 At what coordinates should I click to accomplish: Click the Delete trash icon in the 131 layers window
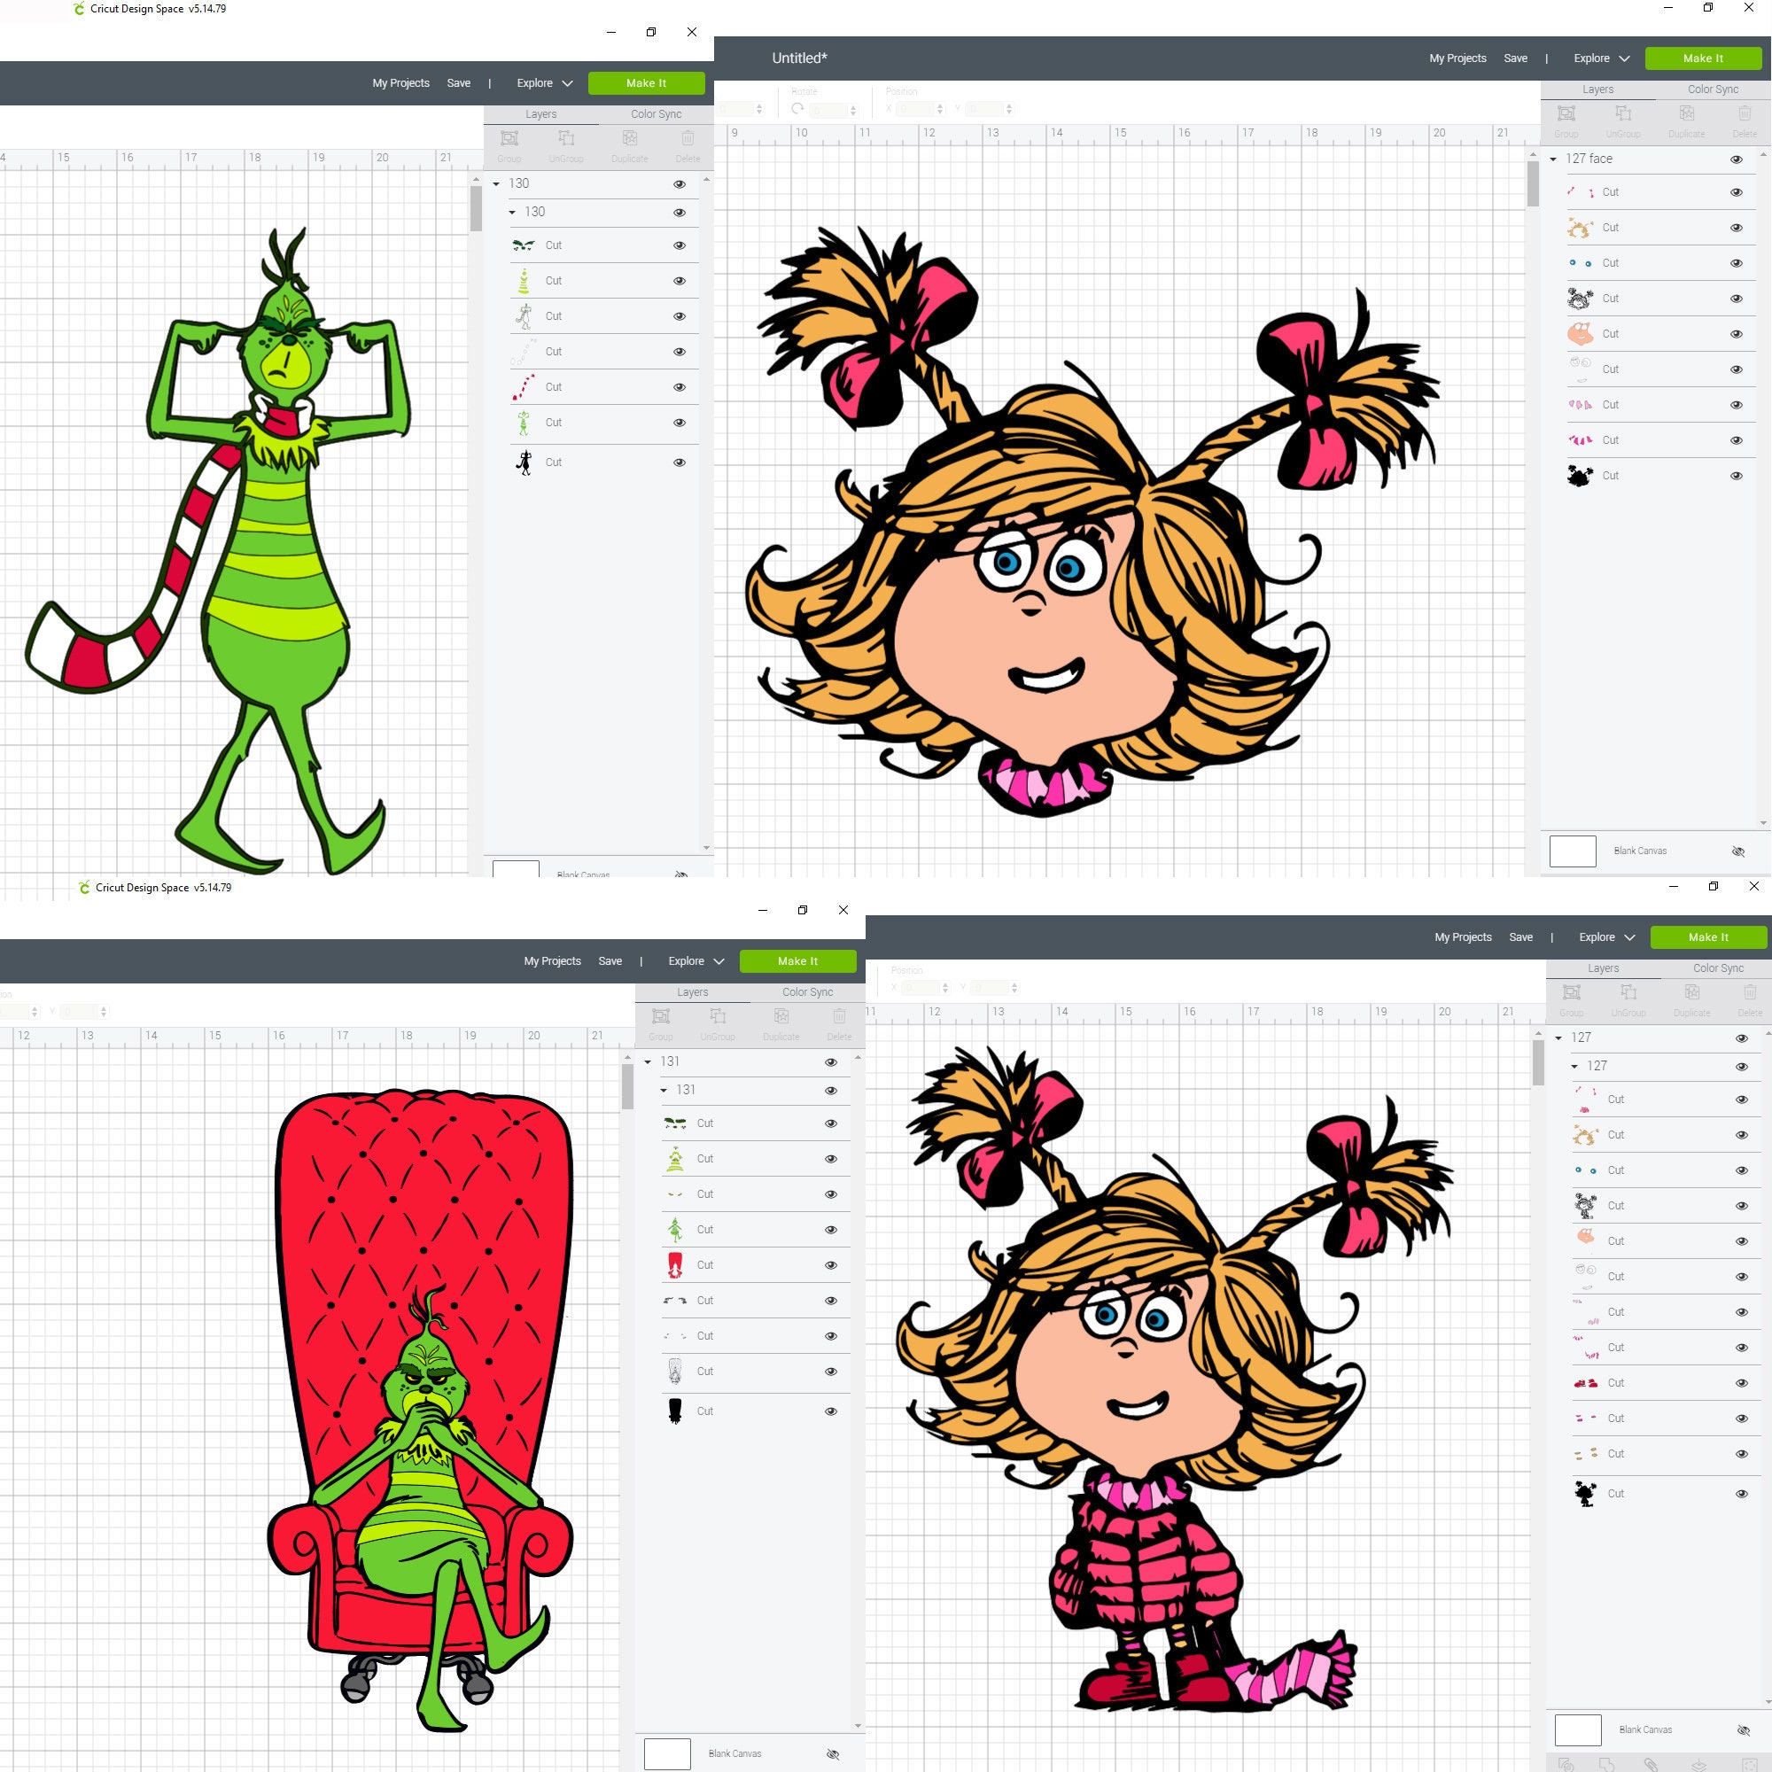tap(838, 1016)
